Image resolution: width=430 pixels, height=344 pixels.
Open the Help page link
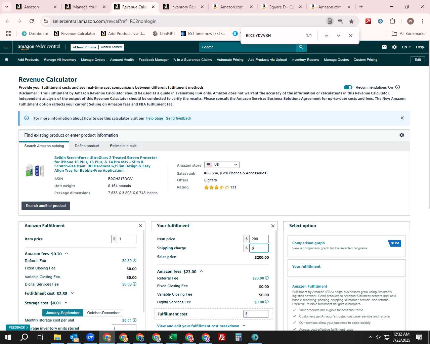point(154,118)
